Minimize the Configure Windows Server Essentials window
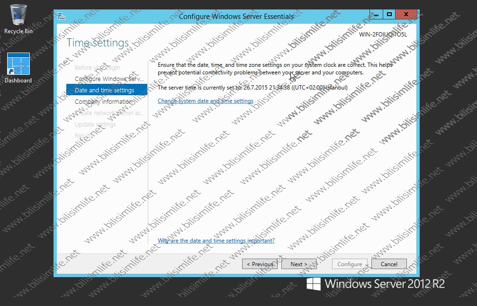Image resolution: width=477 pixels, height=306 pixels. (x=376, y=15)
